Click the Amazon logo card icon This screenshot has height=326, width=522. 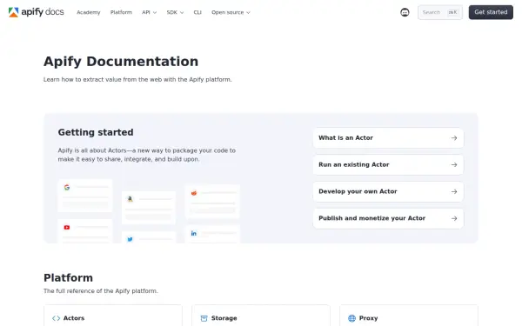(x=130, y=199)
